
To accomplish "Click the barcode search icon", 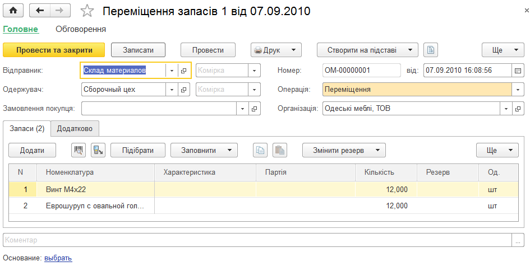I will tap(79, 150).
